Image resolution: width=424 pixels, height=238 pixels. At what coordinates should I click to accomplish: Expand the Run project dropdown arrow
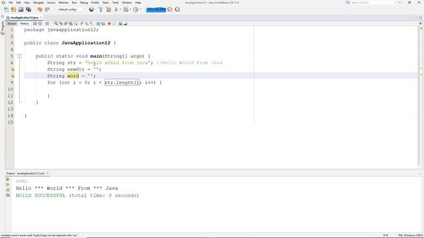121,9
